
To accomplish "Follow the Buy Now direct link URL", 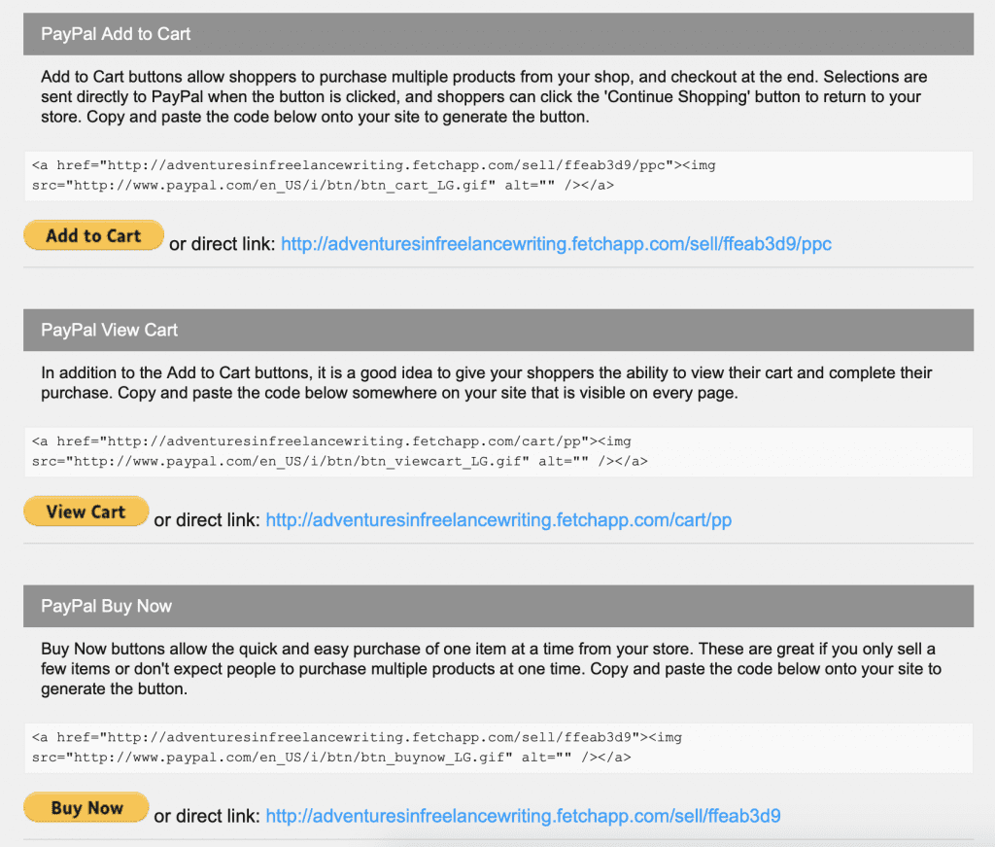I will pos(523,816).
